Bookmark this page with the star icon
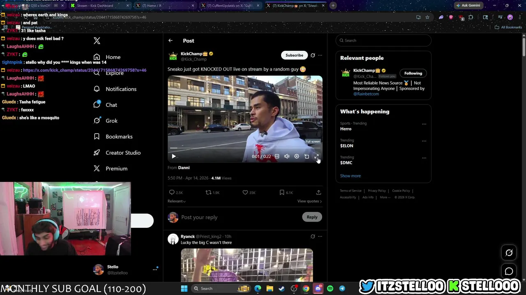 [x=427, y=17]
